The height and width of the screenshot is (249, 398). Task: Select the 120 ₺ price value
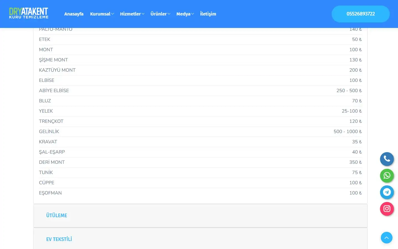355,121
